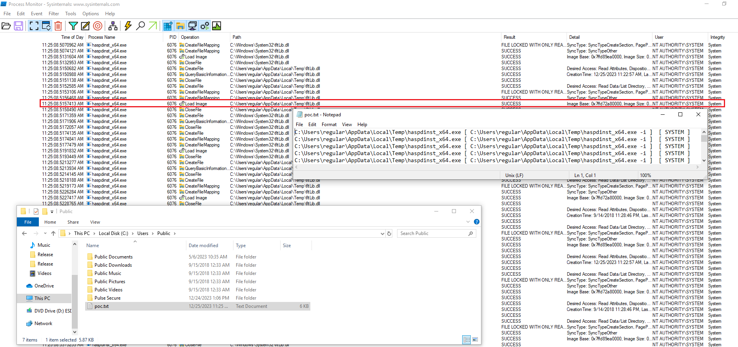Viewport: 738px width, 347px height.
Task: Sort Explorer files by Date modified
Action: [203, 246]
